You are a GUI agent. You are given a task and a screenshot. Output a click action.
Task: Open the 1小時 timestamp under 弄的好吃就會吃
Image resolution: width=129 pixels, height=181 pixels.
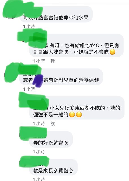(x=39, y=152)
